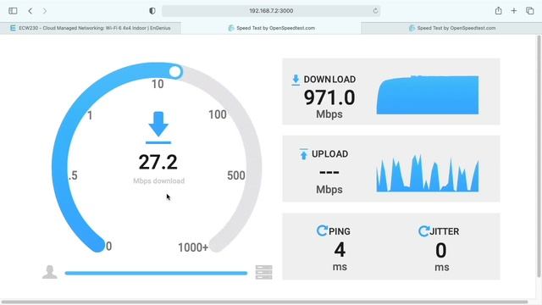Click the download speed graph
542x305 pixels.
pyautogui.click(x=428, y=95)
